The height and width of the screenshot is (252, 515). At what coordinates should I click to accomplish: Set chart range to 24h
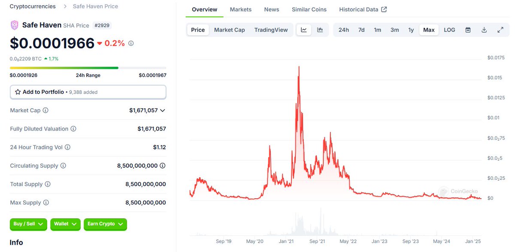coord(344,30)
